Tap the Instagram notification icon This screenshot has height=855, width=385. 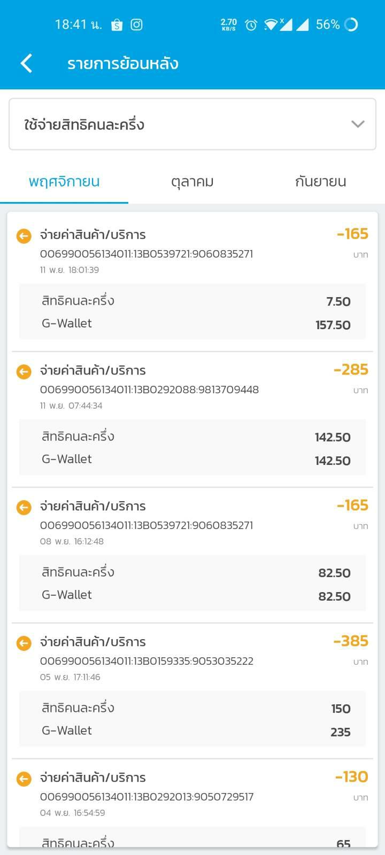137,25
